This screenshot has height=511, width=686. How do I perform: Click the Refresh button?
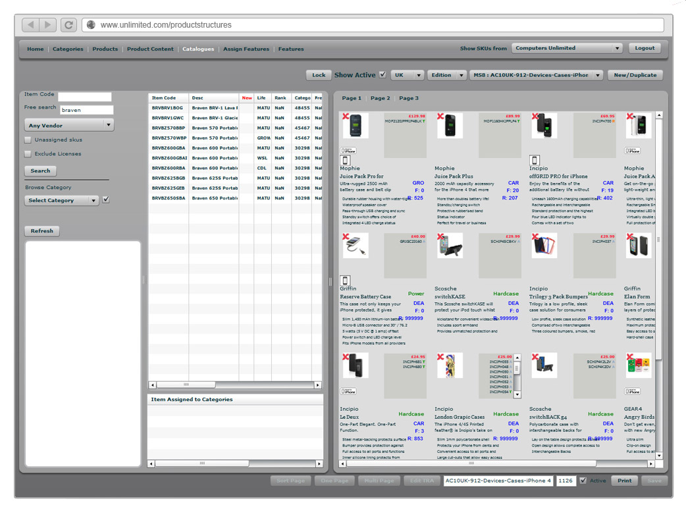[x=41, y=230]
